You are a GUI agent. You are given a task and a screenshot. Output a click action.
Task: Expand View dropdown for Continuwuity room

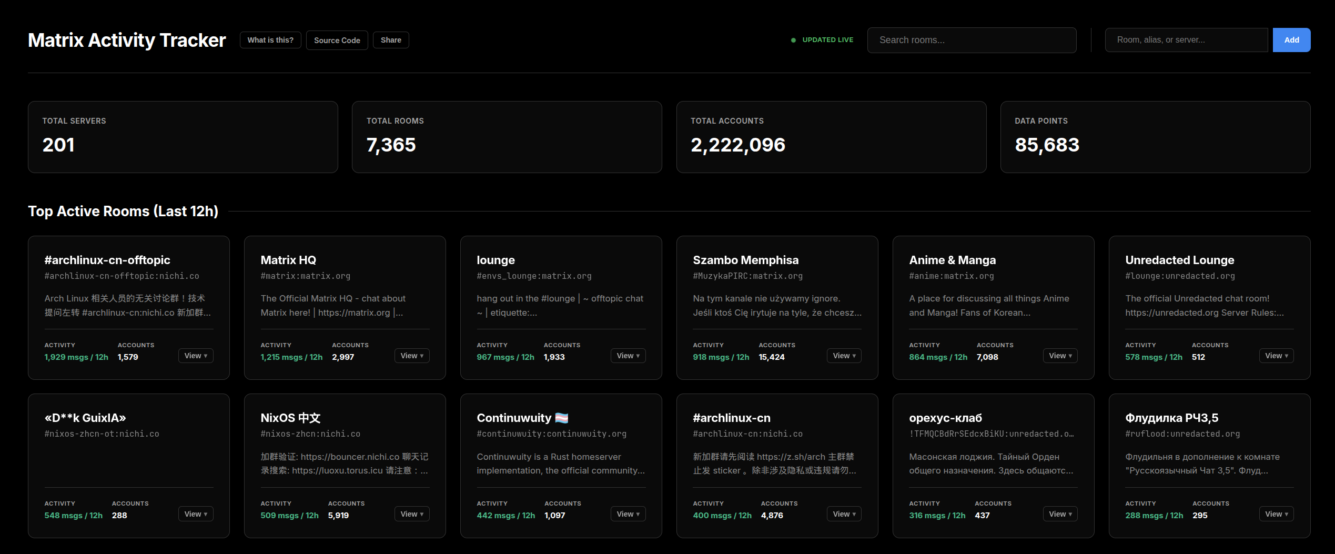[628, 514]
